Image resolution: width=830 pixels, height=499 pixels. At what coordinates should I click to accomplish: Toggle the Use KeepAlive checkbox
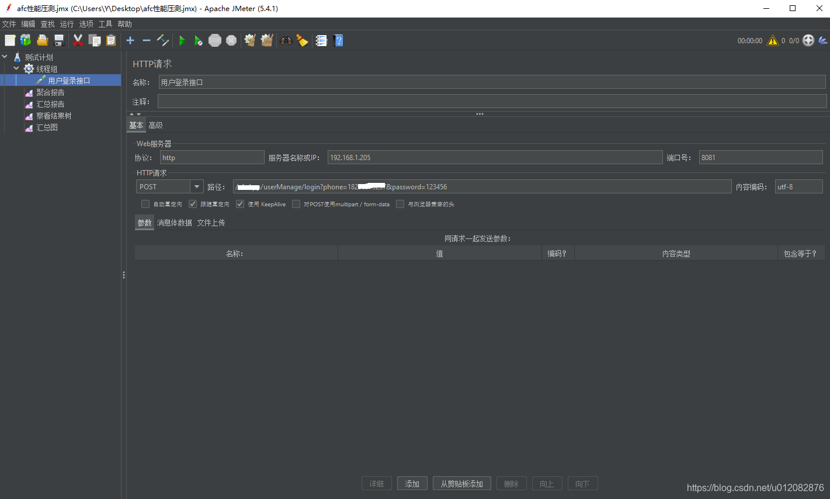tap(240, 204)
